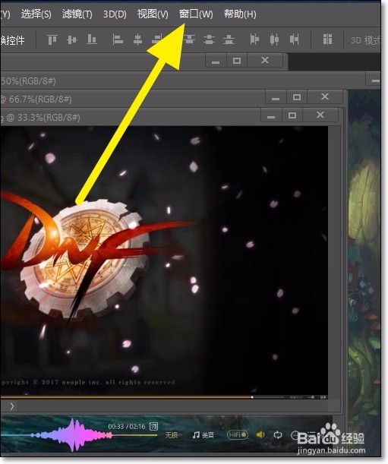Image resolution: width=388 pixels, height=464 pixels.
Task: Toggle the HiFi switch in music player
Action: (238, 434)
